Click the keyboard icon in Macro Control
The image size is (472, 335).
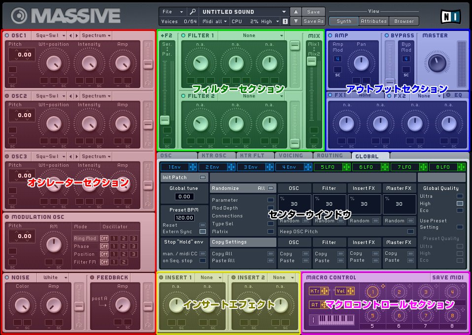tap(336, 319)
